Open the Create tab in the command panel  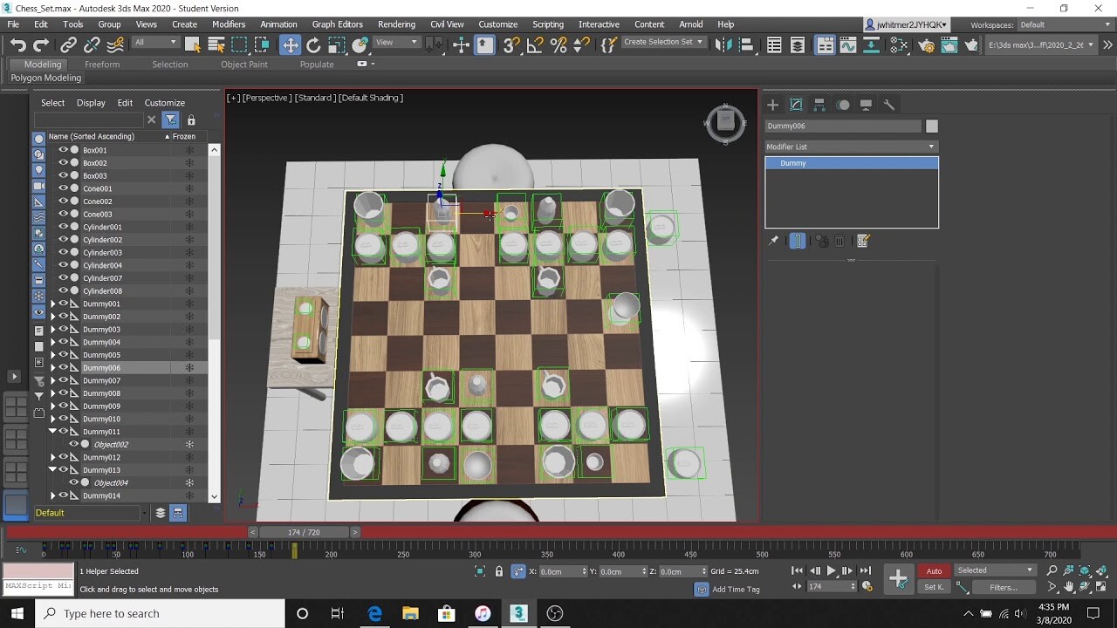pos(772,105)
